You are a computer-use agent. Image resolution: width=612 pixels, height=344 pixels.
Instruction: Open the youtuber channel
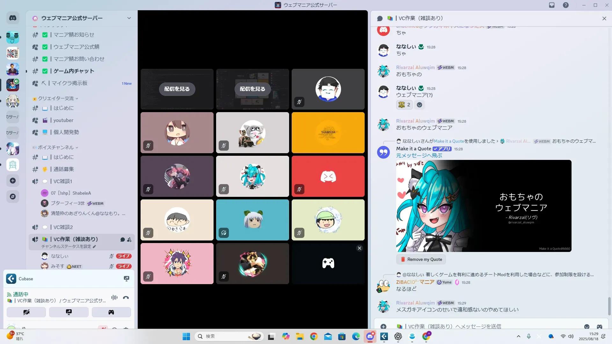pyautogui.click(x=63, y=120)
